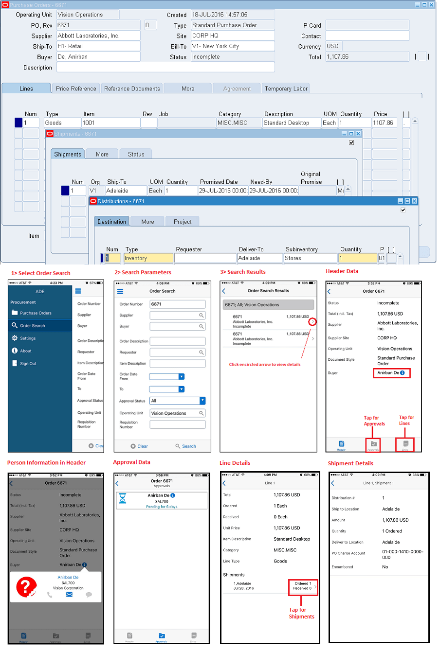Screen dimensions: 440x652
Task: Tap the Lines icon in the bottom bar
Action: 404,443
